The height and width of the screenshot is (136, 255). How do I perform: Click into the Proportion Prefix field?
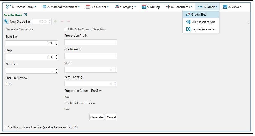pyautogui.click(x=90, y=42)
